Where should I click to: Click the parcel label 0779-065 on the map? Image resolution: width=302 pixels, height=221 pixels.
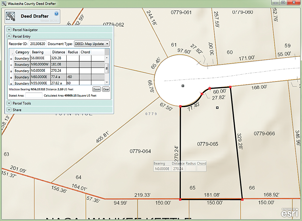coord(208,144)
